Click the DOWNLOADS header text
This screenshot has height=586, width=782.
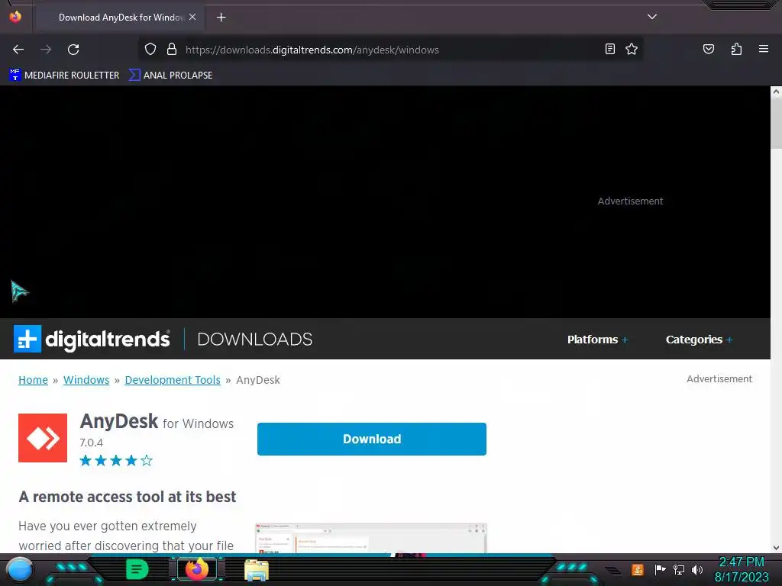coord(255,340)
